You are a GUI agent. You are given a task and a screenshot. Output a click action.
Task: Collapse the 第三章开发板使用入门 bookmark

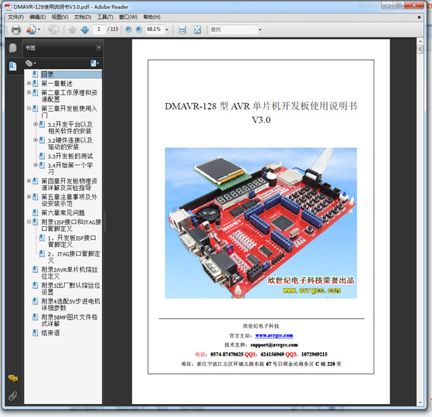point(29,108)
